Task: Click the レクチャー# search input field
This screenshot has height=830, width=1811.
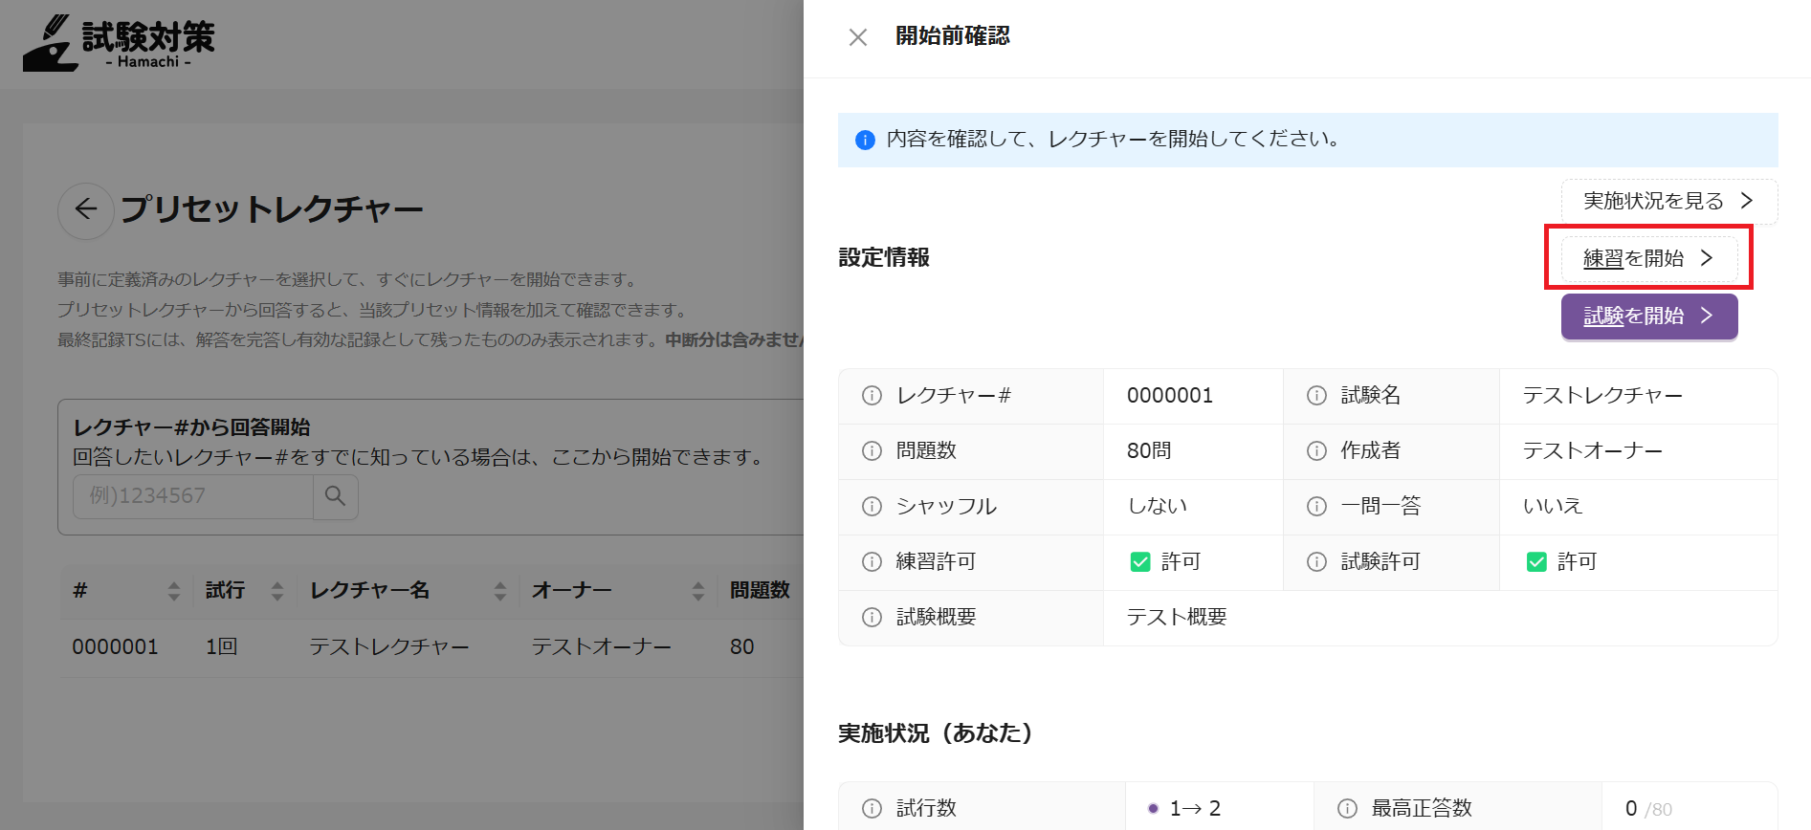Action: pos(193,496)
